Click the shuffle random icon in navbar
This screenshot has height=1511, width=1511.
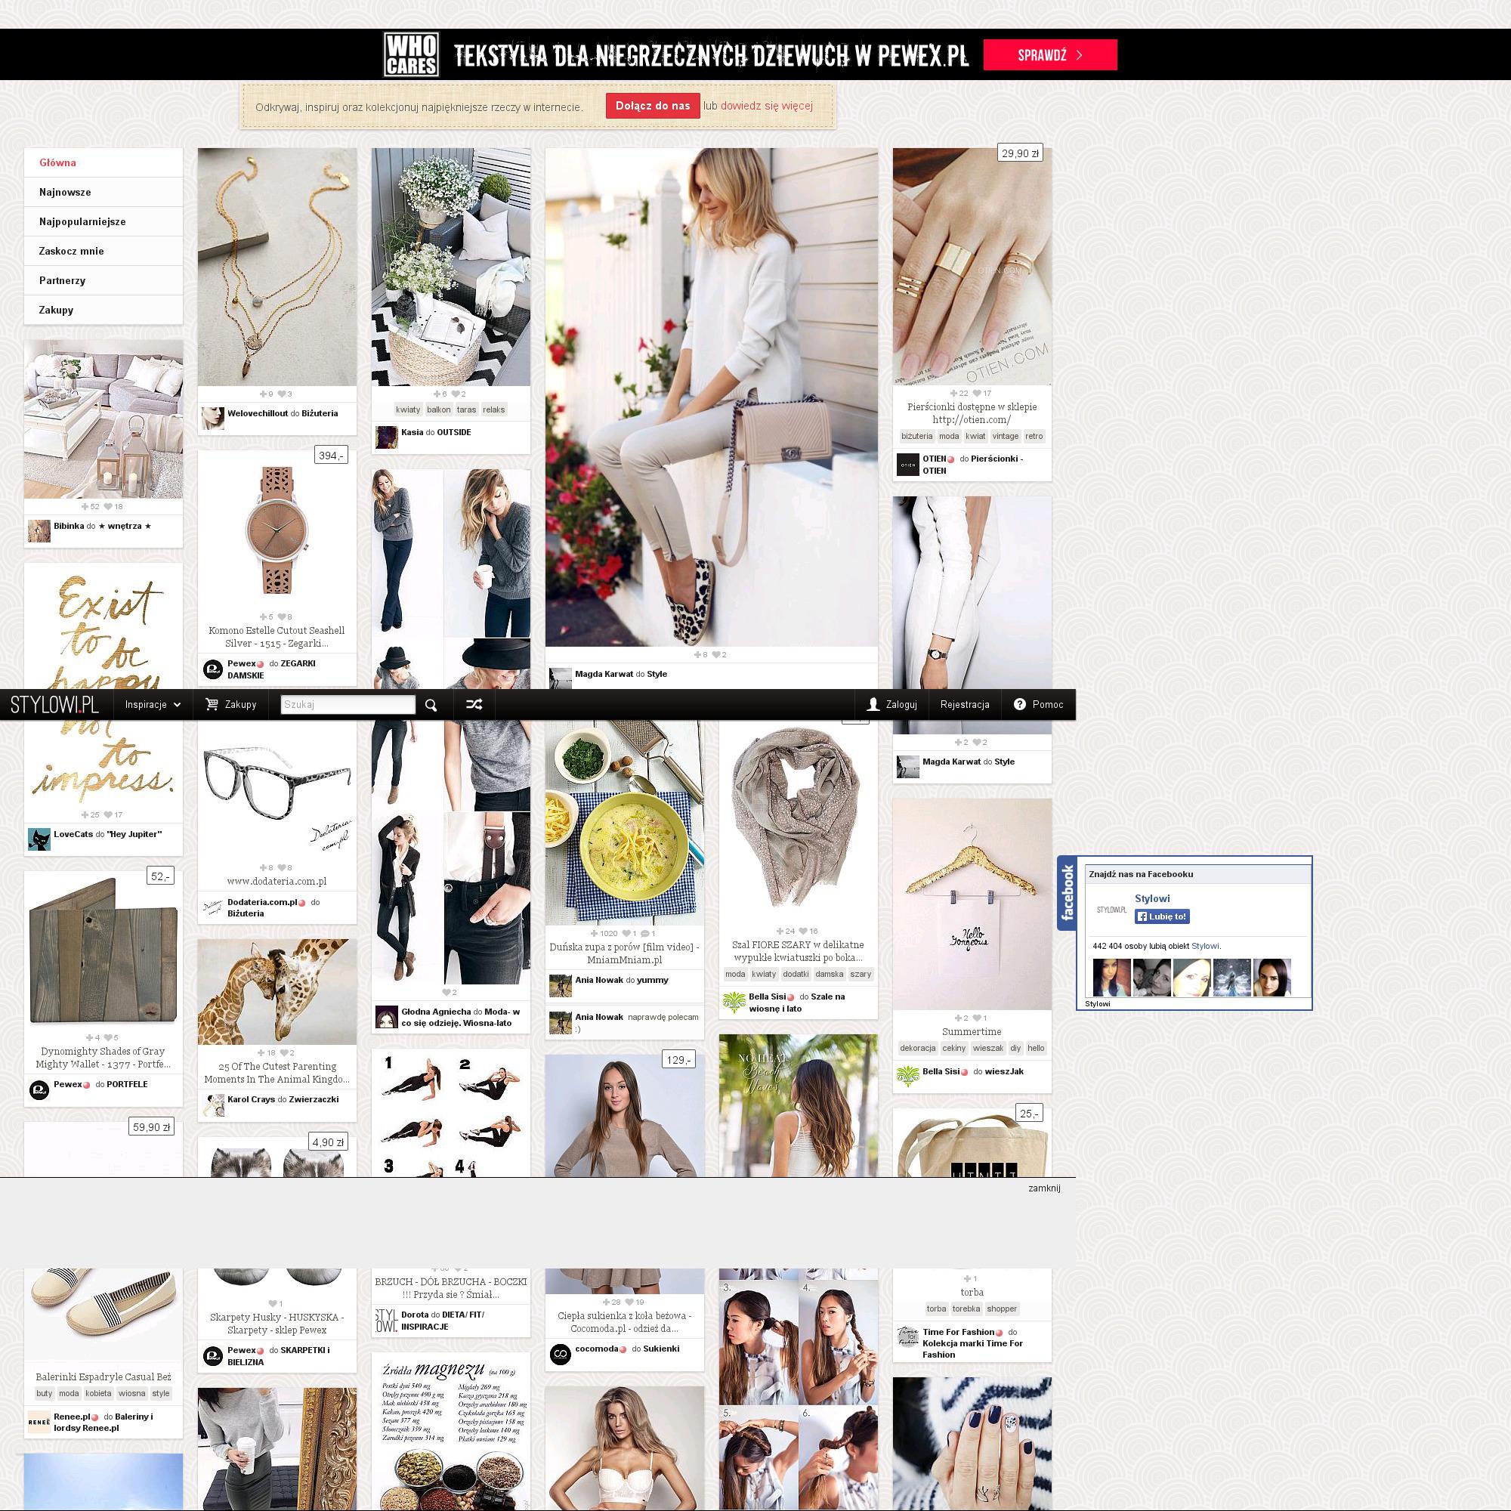point(474,705)
